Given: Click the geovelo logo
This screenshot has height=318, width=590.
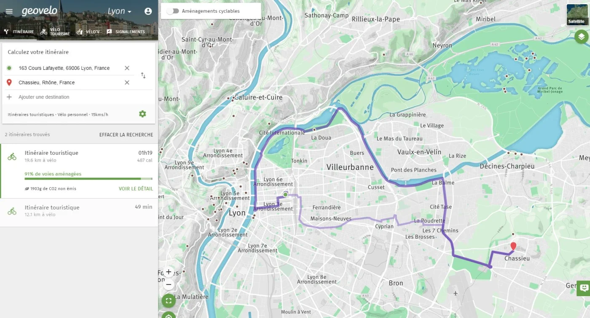Looking at the screenshot, I should coord(40,11).
